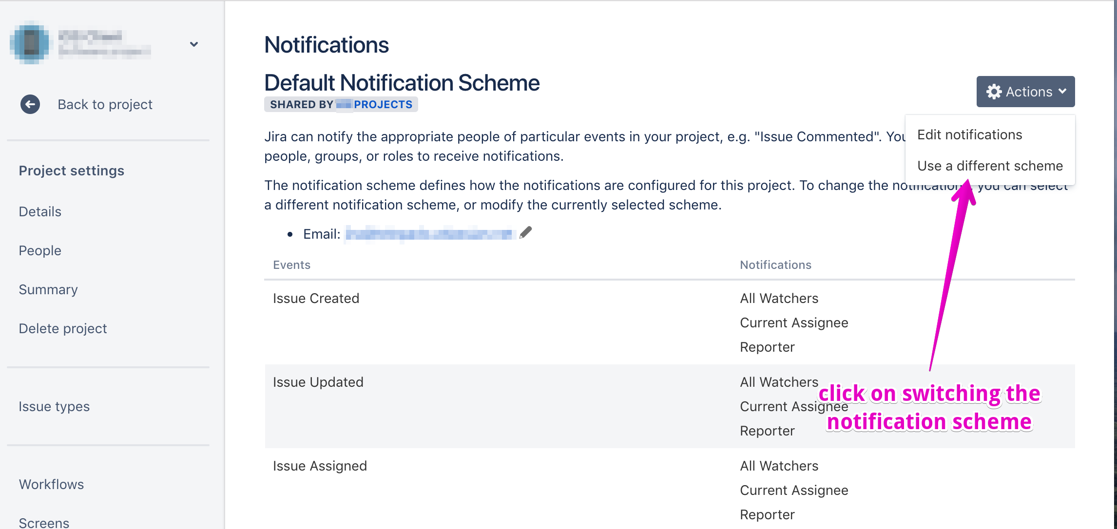Open Summary settings page
The image size is (1117, 529).
pos(48,289)
